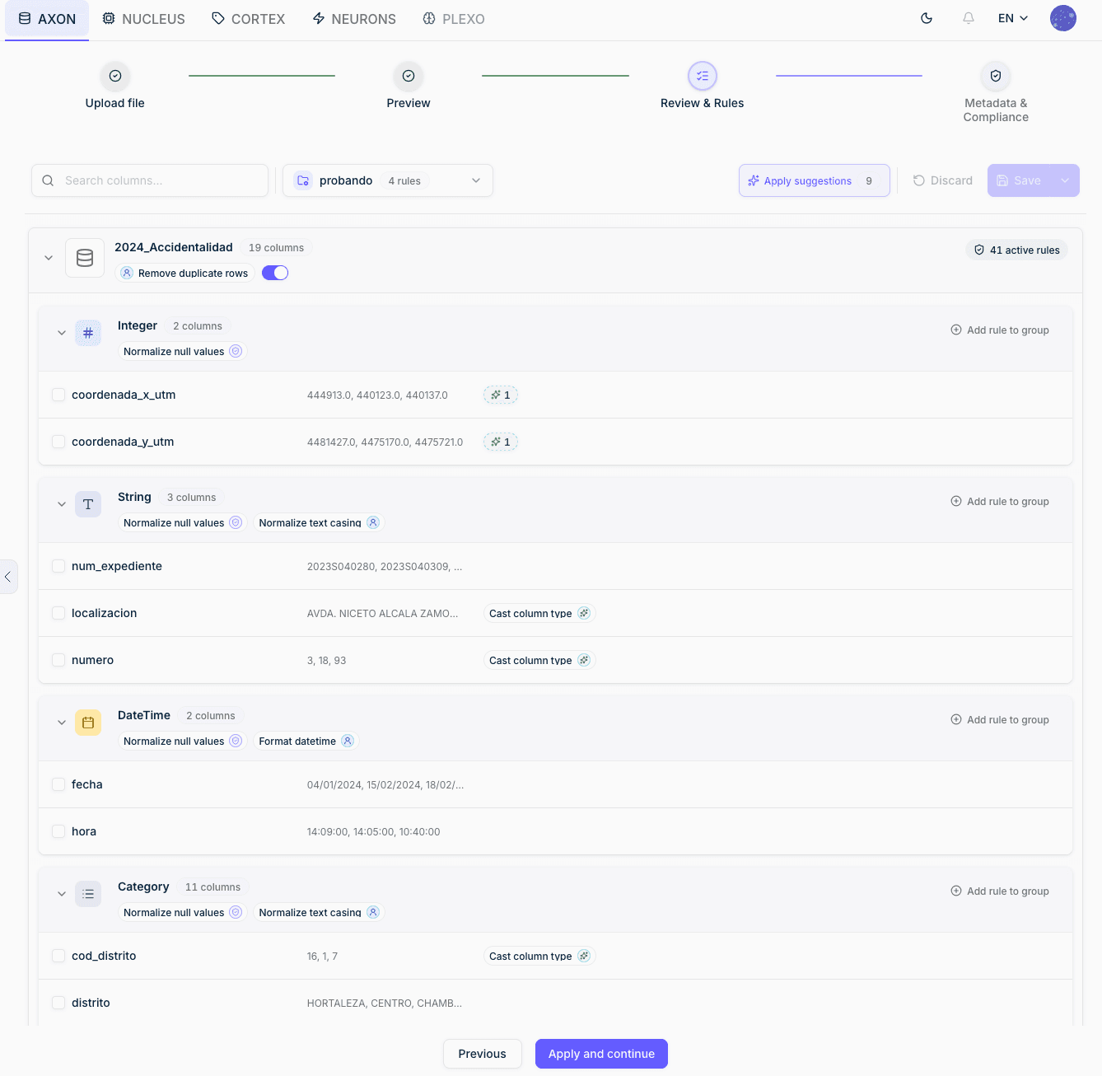Click the probando ruleset folder icon
This screenshot has height=1076, width=1102.
pos(303,180)
